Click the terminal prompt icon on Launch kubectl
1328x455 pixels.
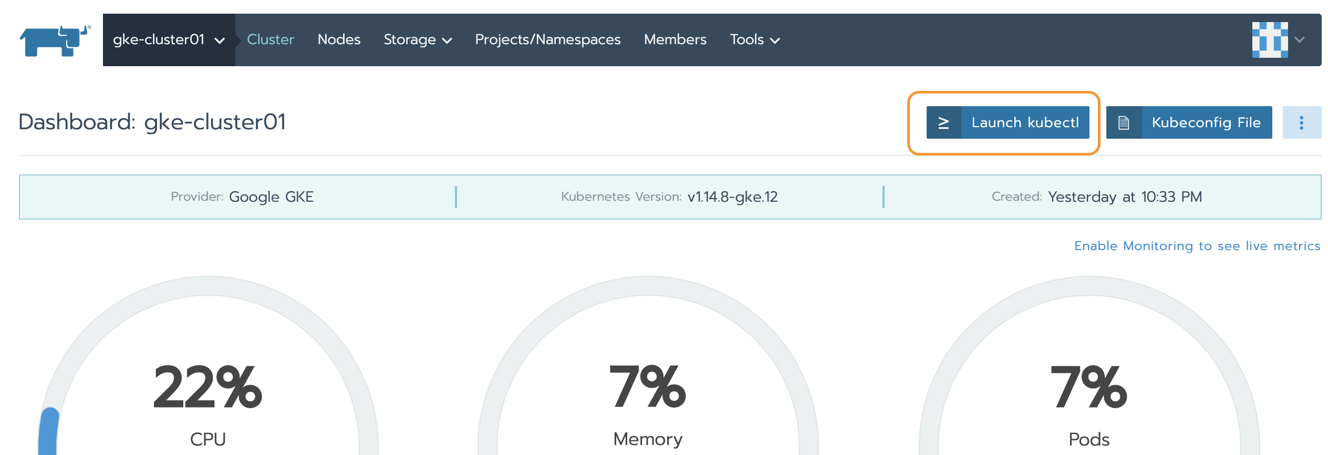(x=943, y=122)
